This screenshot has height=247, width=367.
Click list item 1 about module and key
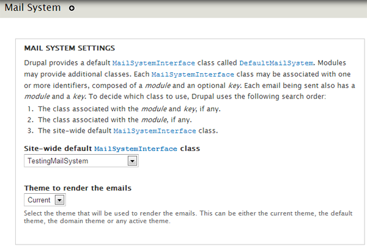click(x=129, y=109)
